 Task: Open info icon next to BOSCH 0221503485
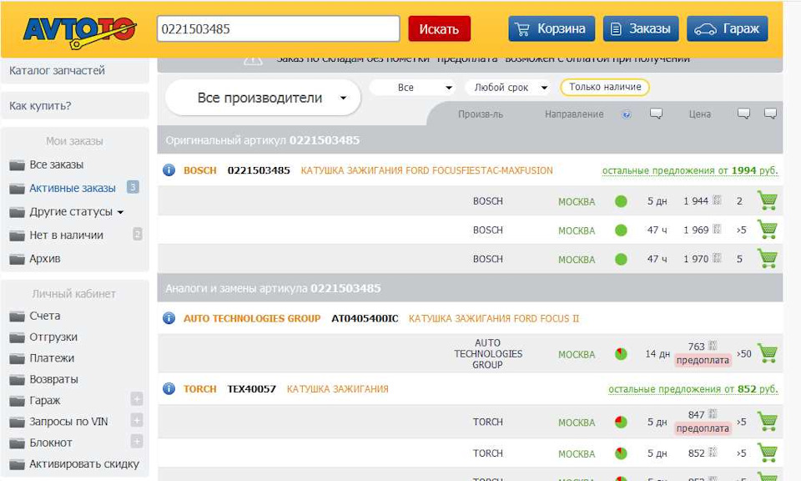coord(169,170)
